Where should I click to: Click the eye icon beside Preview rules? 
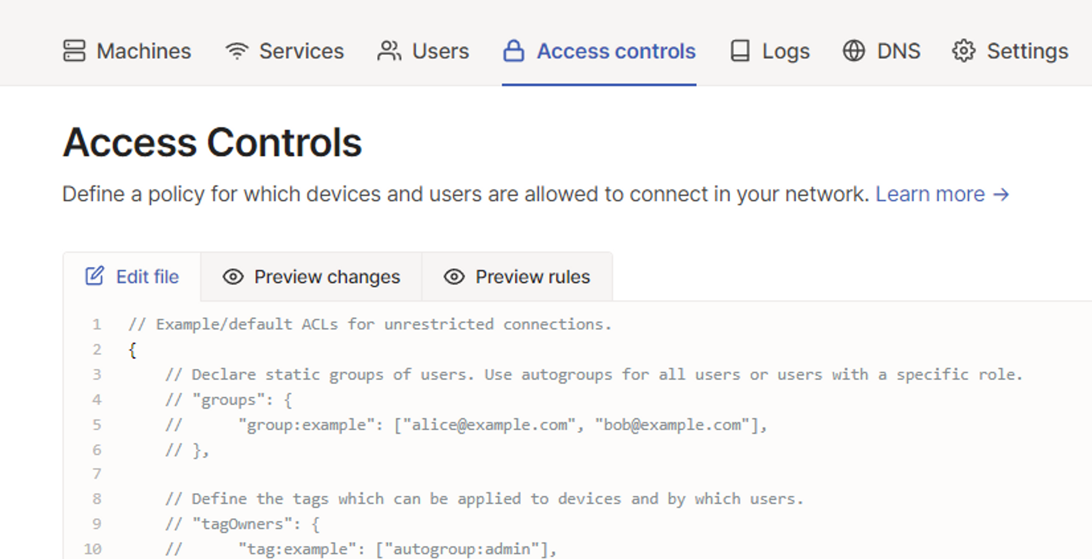coord(454,277)
